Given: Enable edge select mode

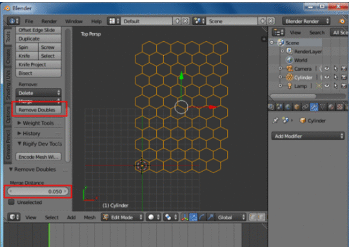Looking at the screenshot, I should 261,217.
